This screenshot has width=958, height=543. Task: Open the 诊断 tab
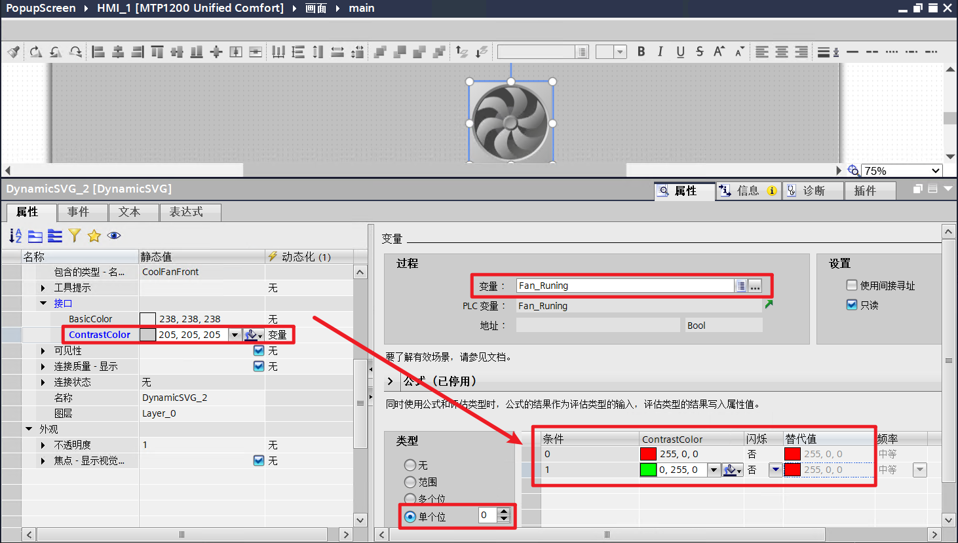coord(813,191)
